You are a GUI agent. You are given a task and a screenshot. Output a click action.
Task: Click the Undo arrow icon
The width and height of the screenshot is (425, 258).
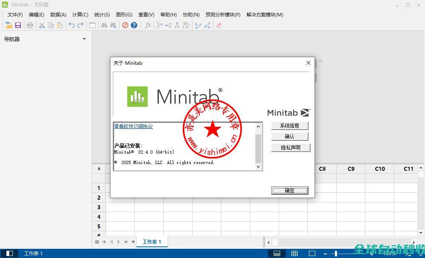pyautogui.click(x=72, y=25)
